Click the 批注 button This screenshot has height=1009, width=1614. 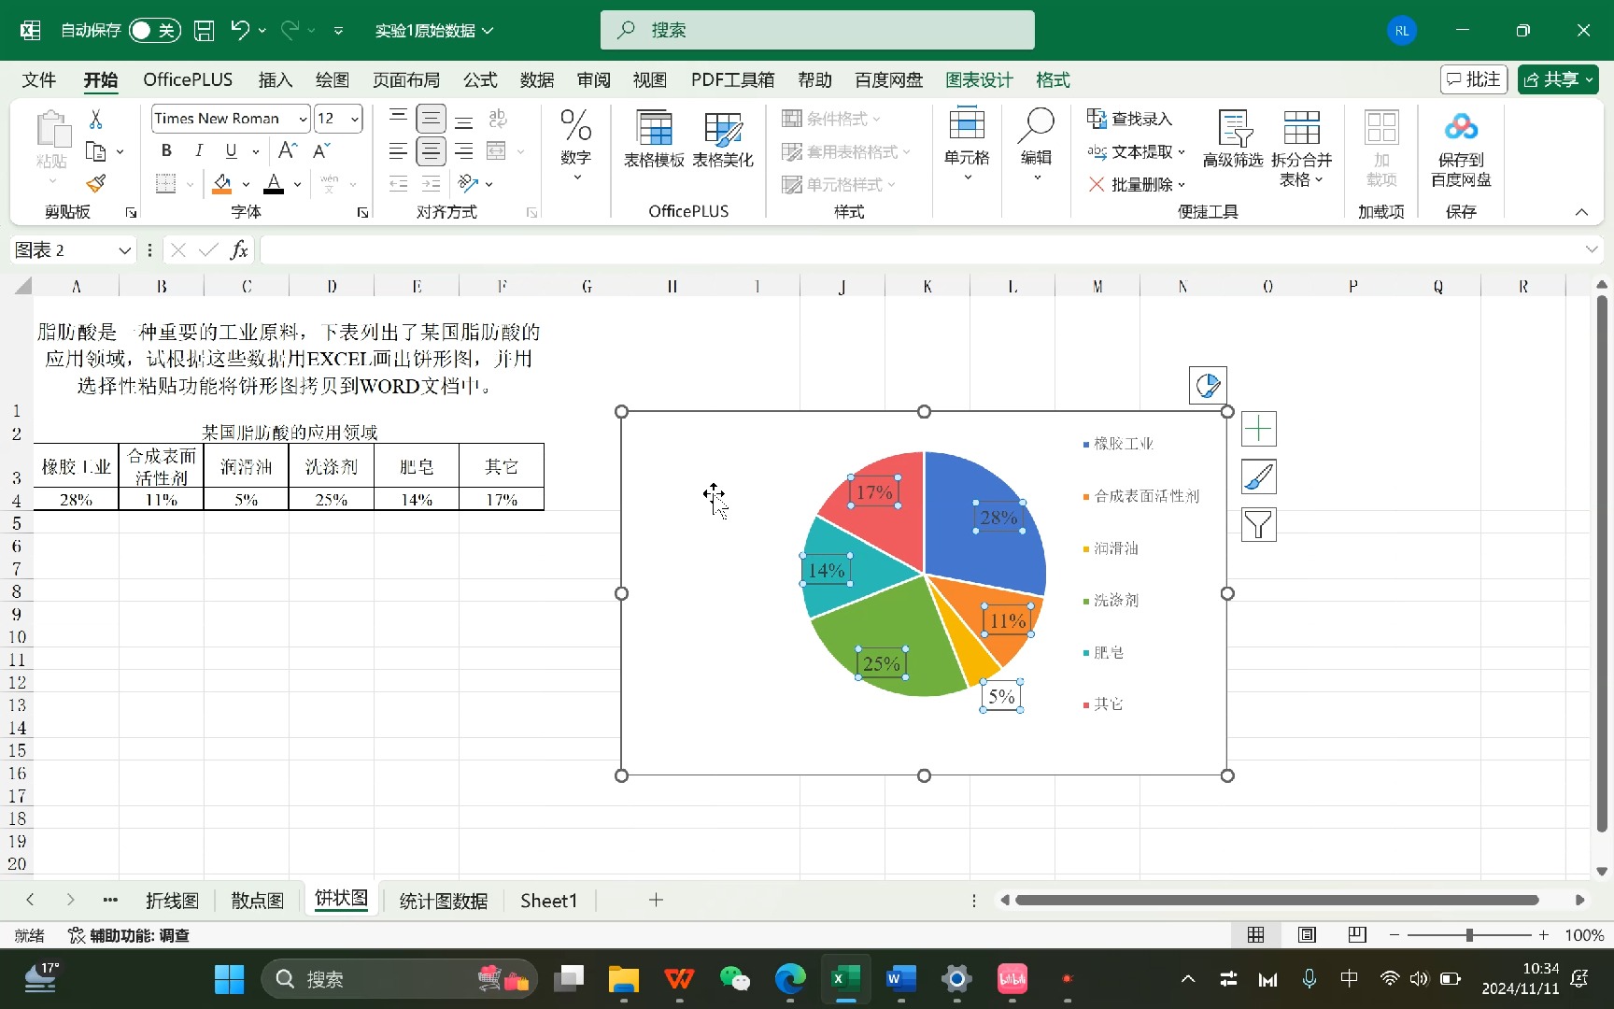coord(1473,79)
